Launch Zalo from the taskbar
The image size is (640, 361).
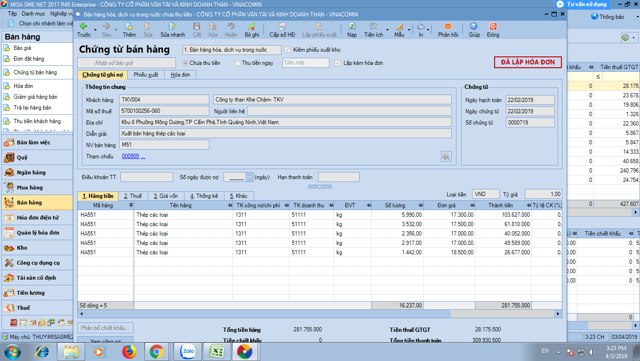188,351
